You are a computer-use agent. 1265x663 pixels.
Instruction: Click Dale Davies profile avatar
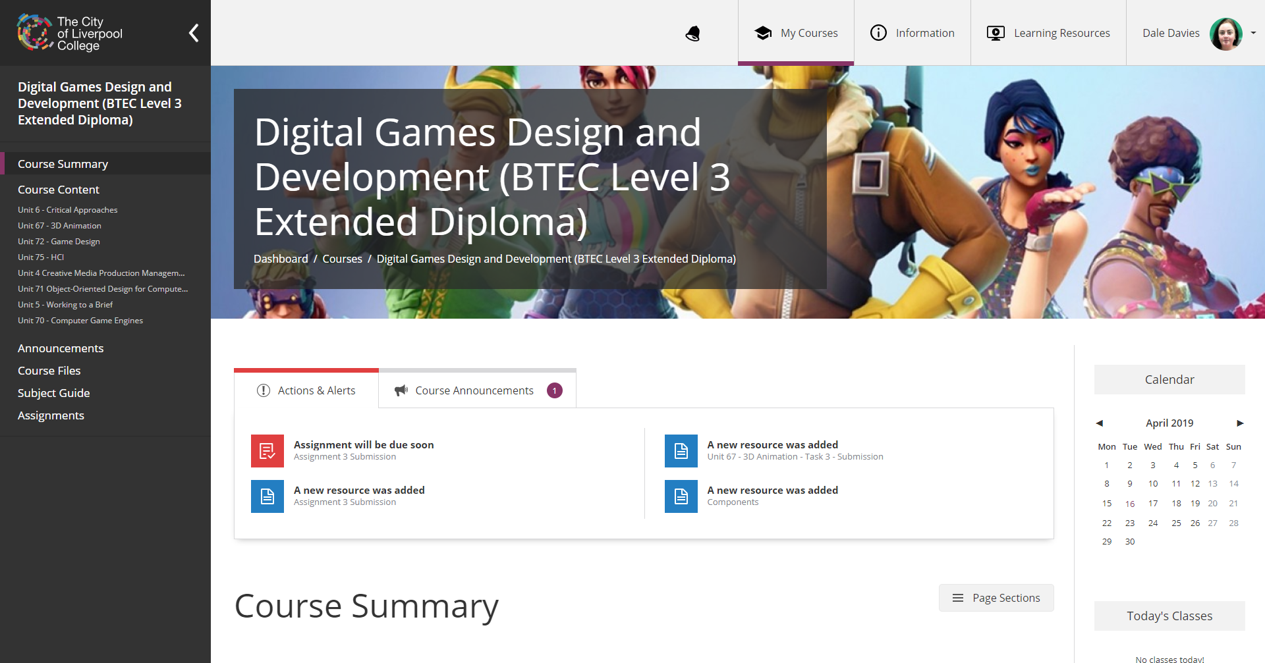(x=1225, y=34)
